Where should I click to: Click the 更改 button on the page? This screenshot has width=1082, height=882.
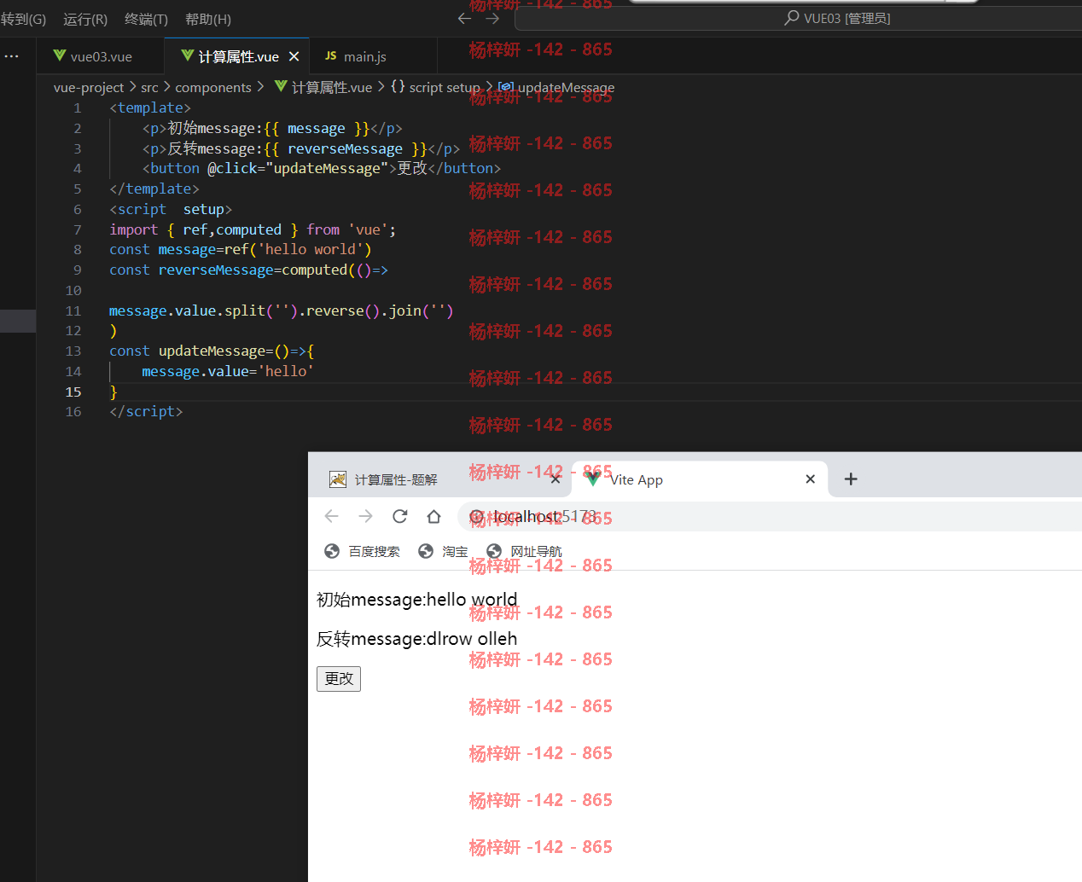coord(339,679)
